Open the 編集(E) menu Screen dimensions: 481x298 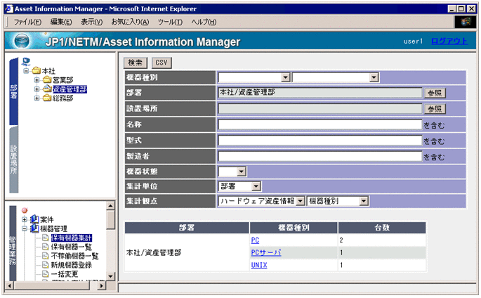(61, 22)
